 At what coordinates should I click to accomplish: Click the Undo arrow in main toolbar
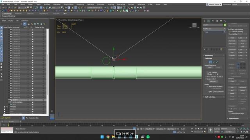[2, 8]
